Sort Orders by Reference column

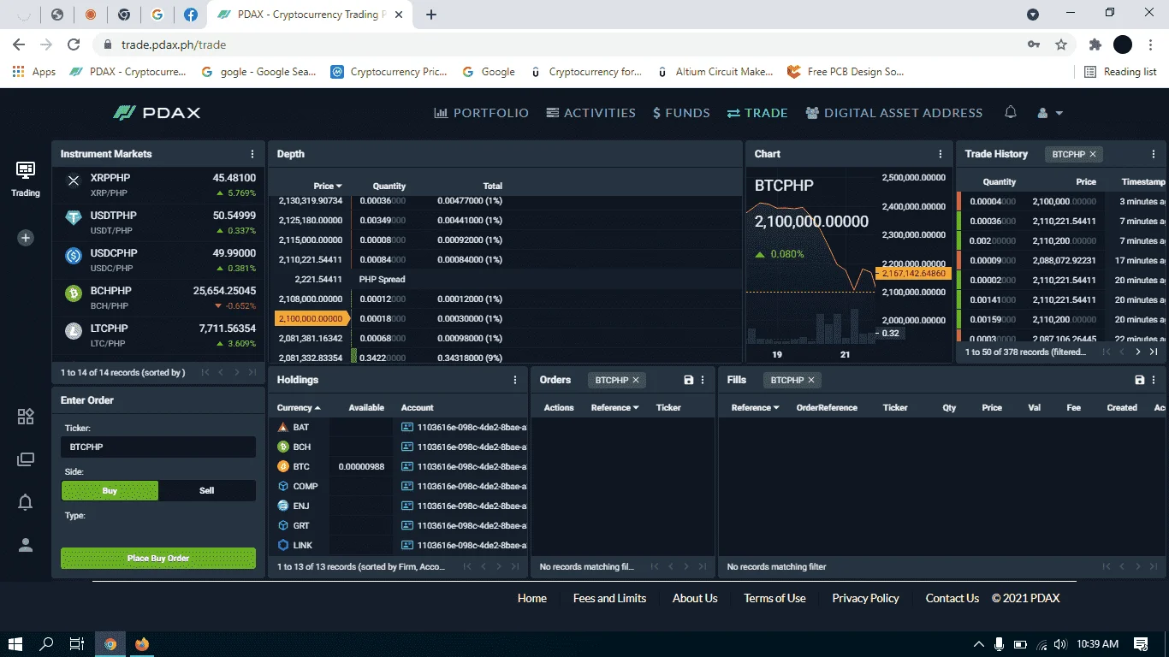pyautogui.click(x=615, y=407)
